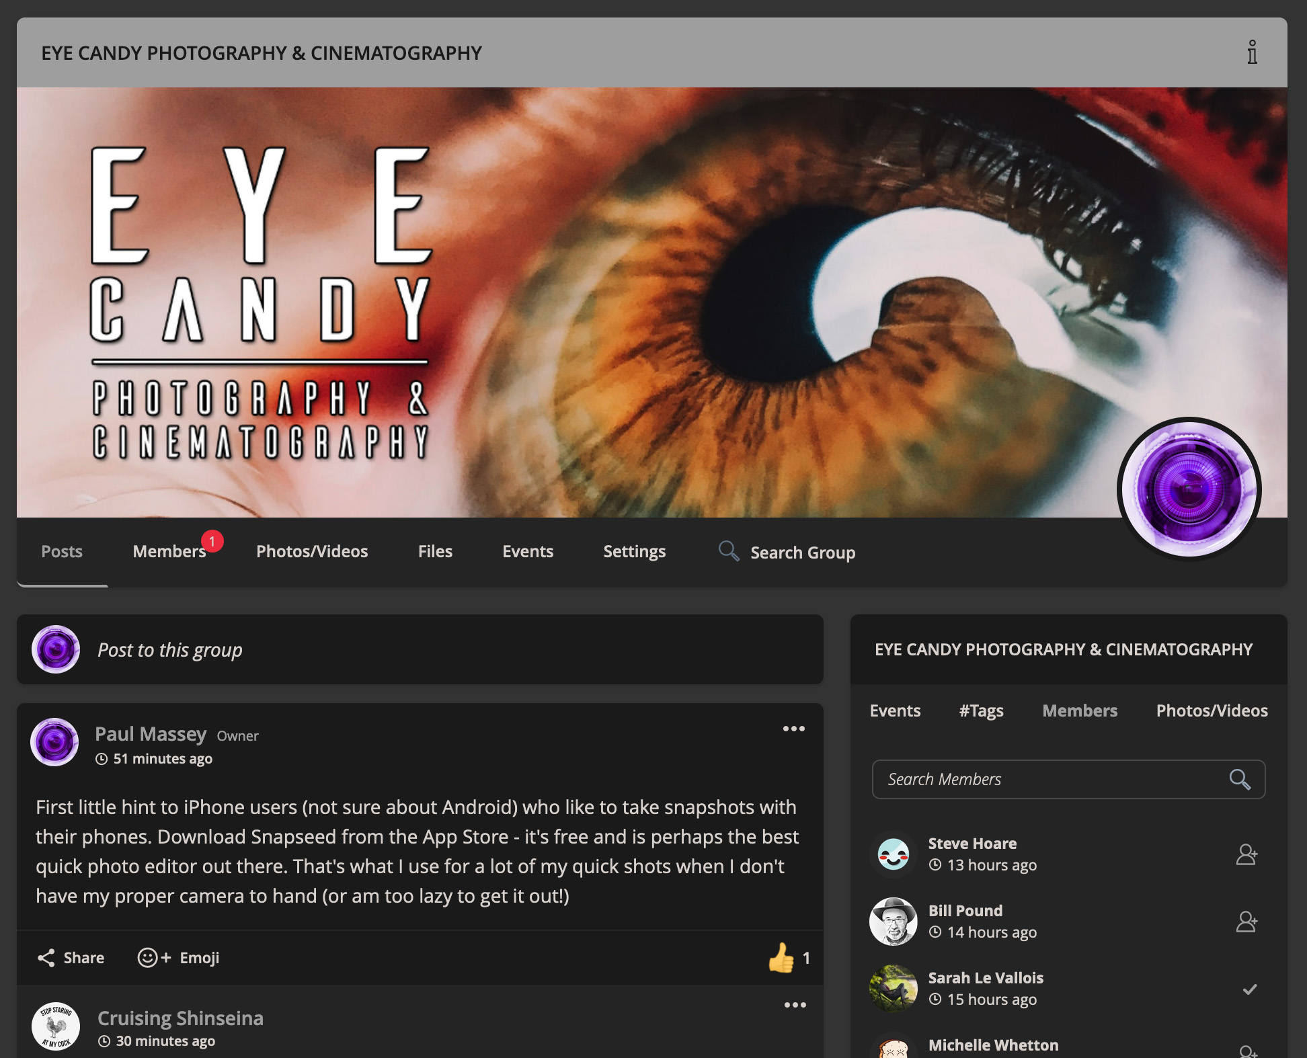Open the Members tab with notification badge
Screen dimensions: 1307x1058
tap(169, 551)
